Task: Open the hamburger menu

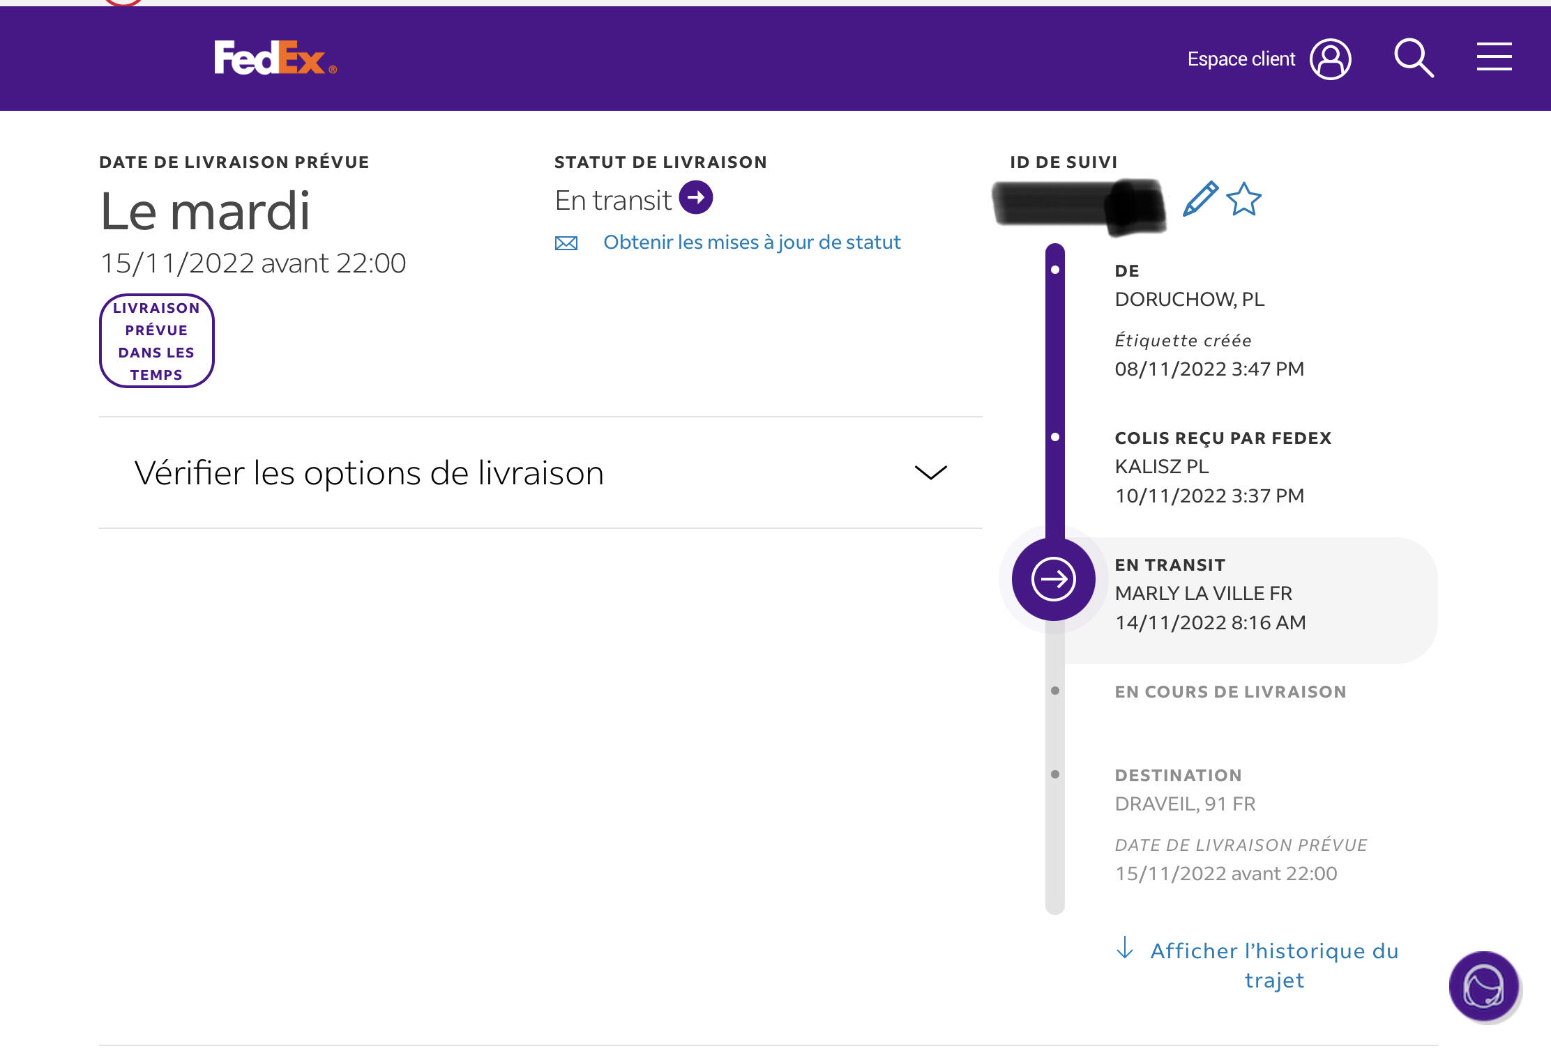Action: [1494, 57]
